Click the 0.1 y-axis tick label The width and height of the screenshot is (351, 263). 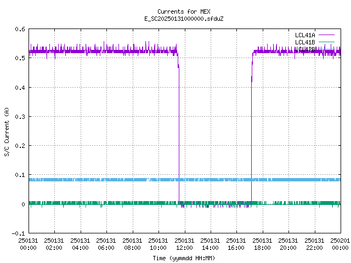click(20, 175)
